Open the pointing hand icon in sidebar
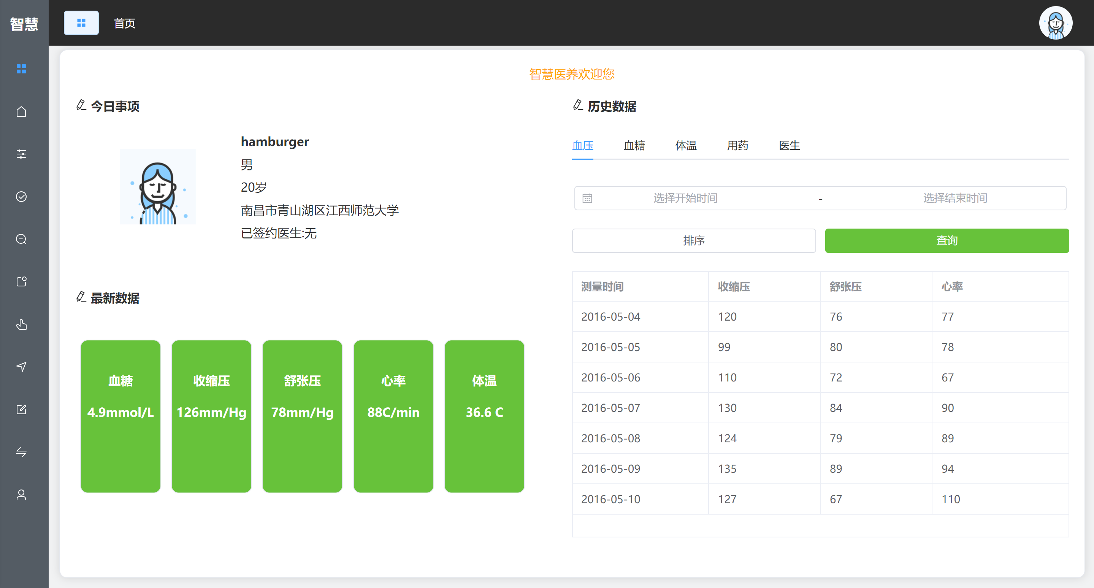1094x588 pixels. tap(21, 324)
